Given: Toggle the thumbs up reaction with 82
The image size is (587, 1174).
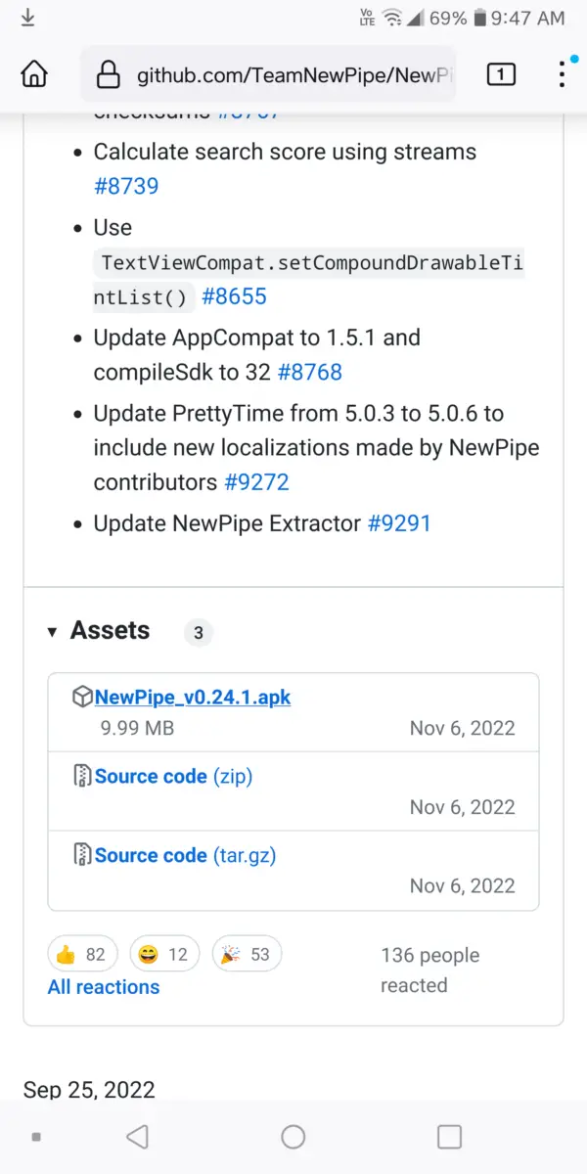Looking at the screenshot, I should pos(82,954).
